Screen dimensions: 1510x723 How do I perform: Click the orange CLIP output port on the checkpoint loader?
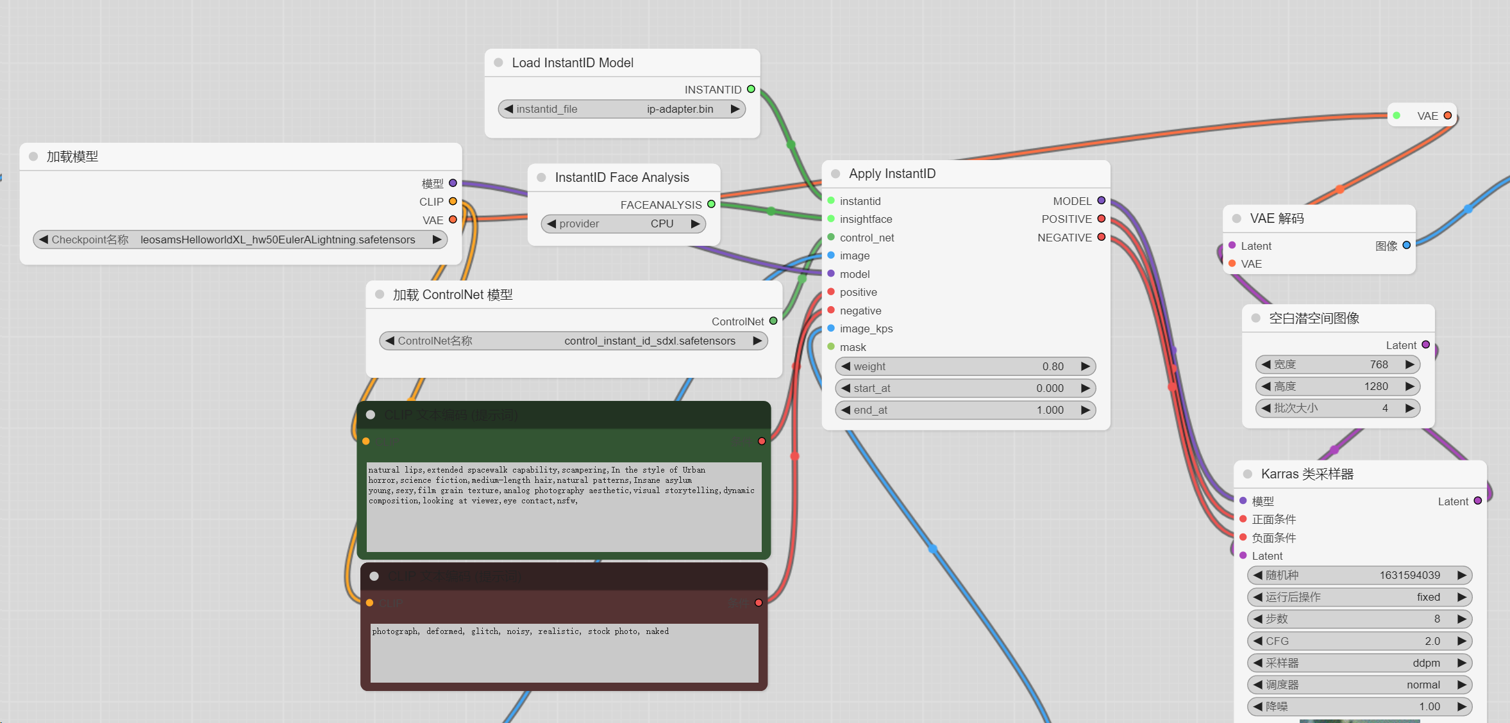pos(453,201)
